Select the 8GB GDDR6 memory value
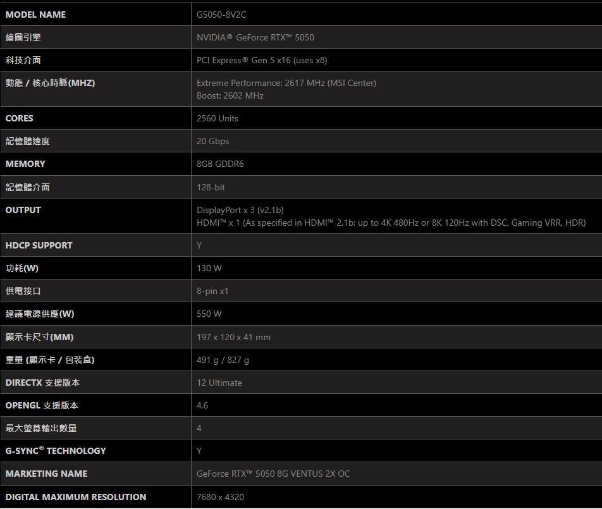Image resolution: width=602 pixels, height=509 pixels. coord(220,164)
